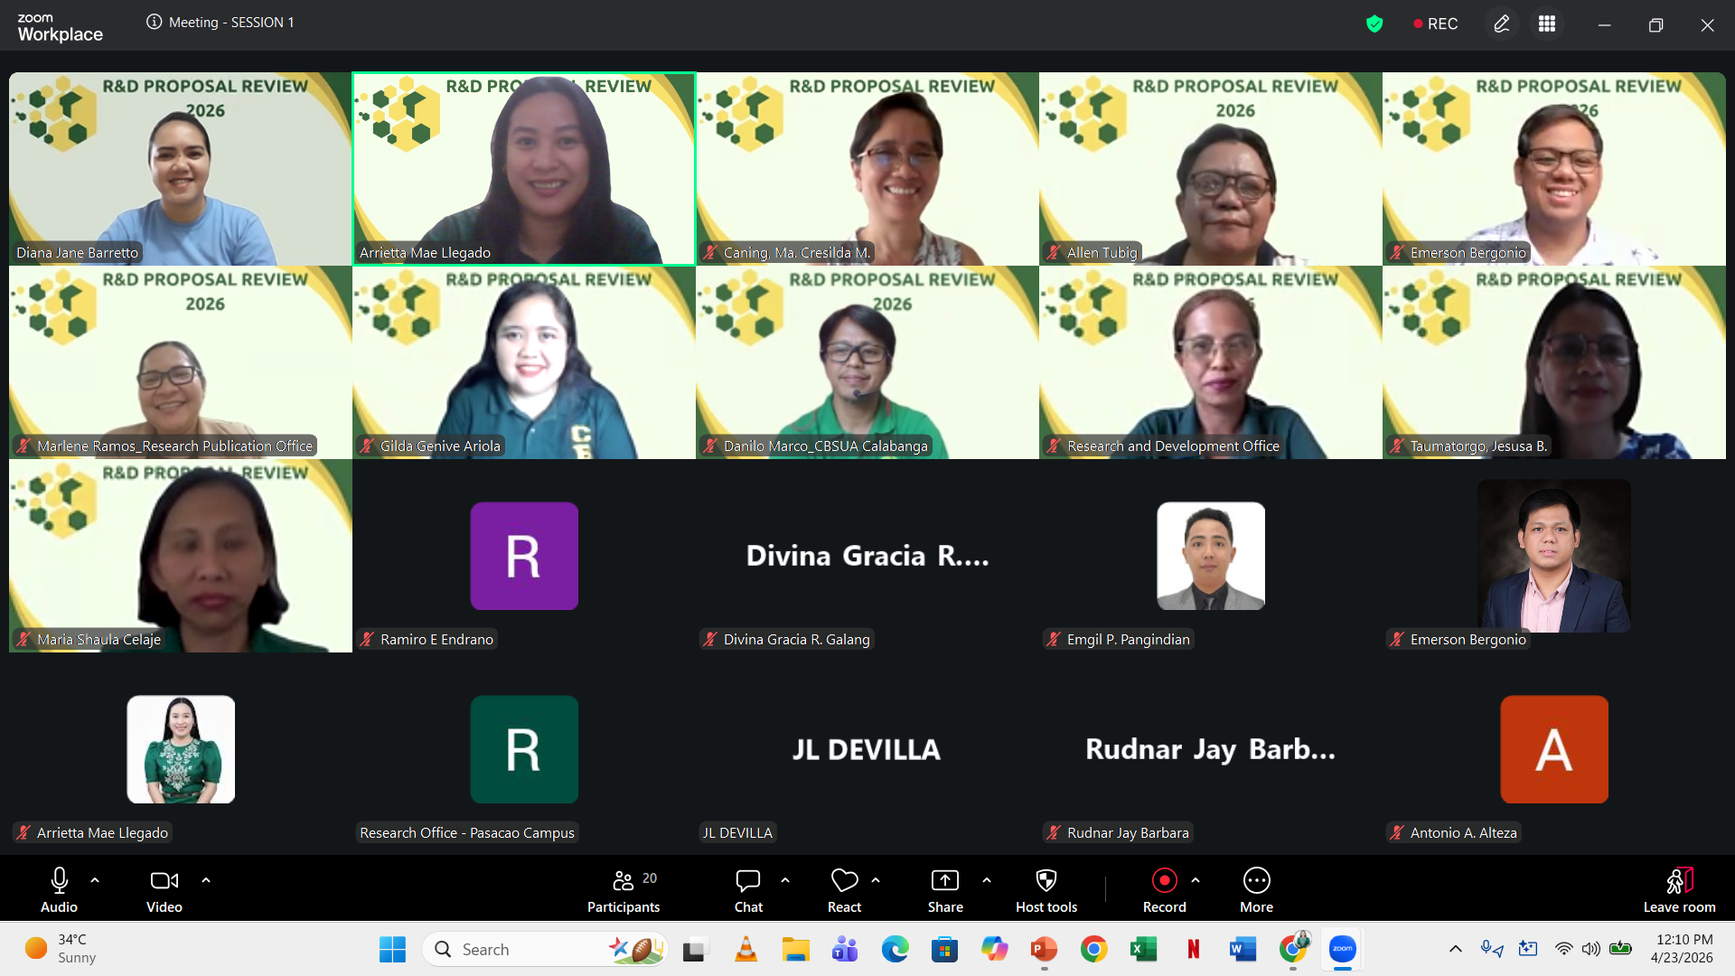Viewport: 1735px width, 976px height.
Task: Open the apps grid icon
Action: [x=1547, y=24]
